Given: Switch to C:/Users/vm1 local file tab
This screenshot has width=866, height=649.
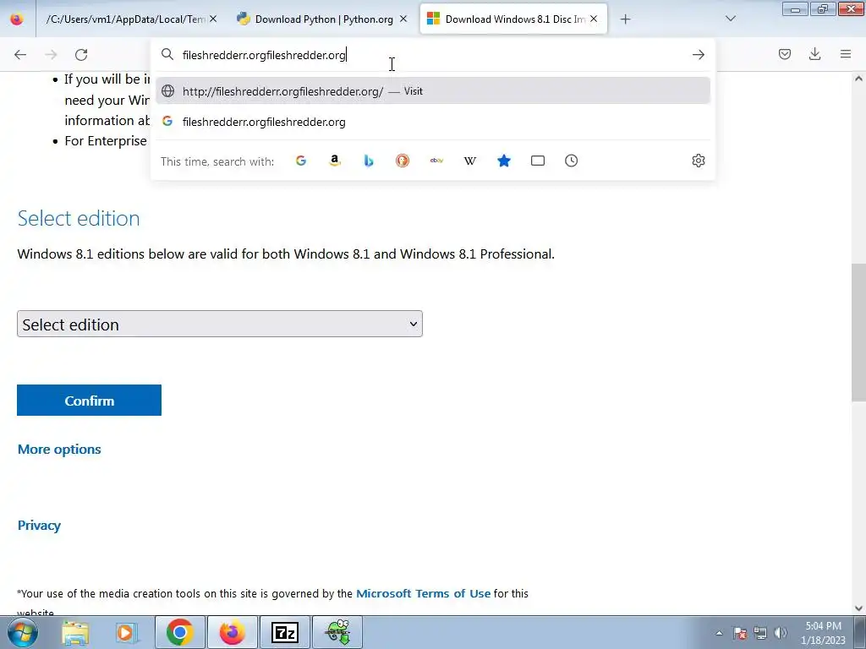Looking at the screenshot, I should pyautogui.click(x=125, y=19).
